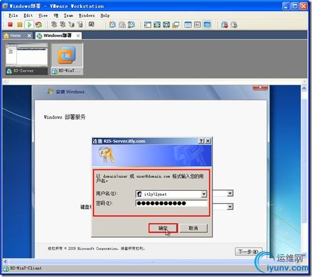Select the BS-Server VM thumbnail
This screenshot has height=277, width=312.
tap(27, 59)
